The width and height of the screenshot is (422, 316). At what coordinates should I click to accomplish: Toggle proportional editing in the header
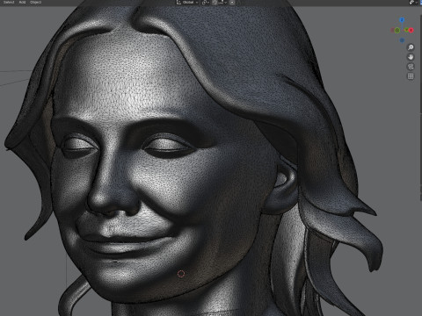[x=232, y=2]
